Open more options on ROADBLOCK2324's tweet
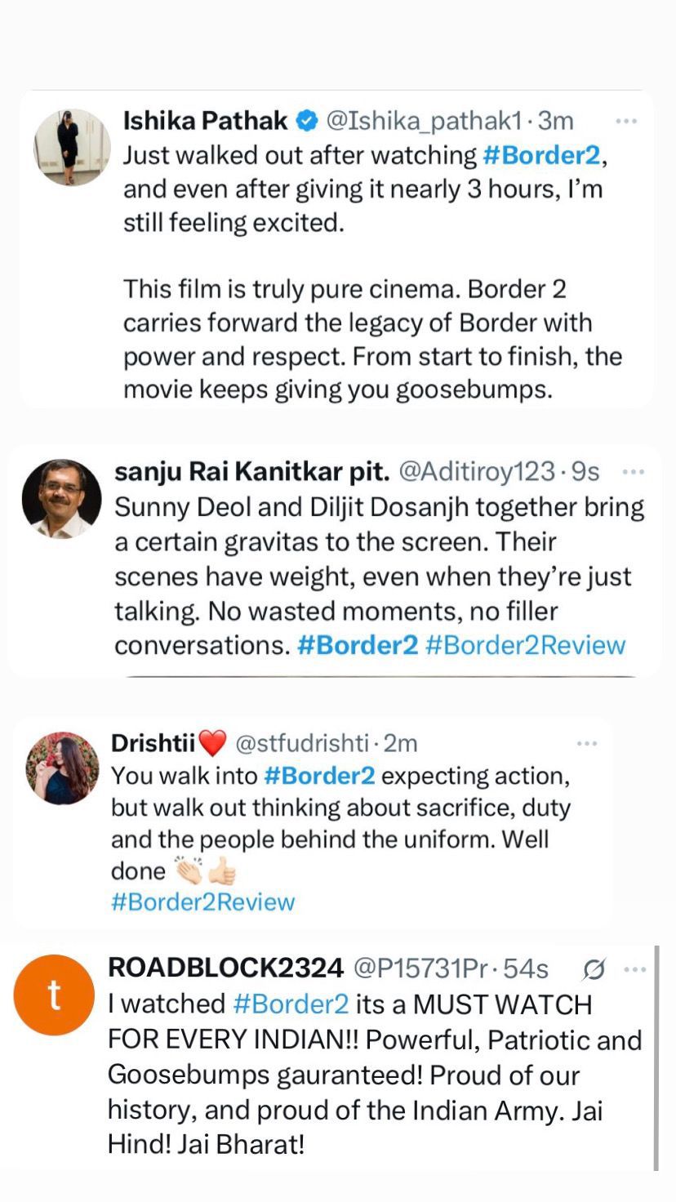Image resolution: width=676 pixels, height=1202 pixels. click(x=634, y=969)
